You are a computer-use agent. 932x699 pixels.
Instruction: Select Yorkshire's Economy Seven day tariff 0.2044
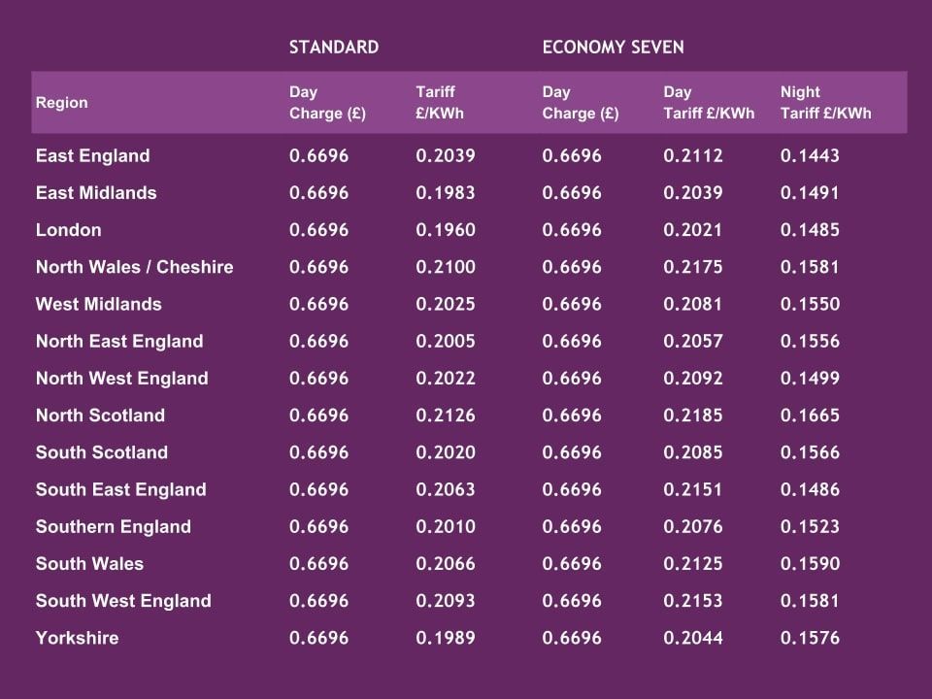pos(693,638)
